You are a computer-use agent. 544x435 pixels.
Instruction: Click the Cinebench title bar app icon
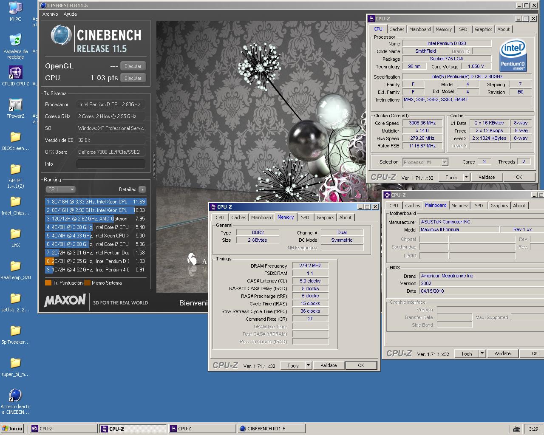pyautogui.click(x=43, y=6)
